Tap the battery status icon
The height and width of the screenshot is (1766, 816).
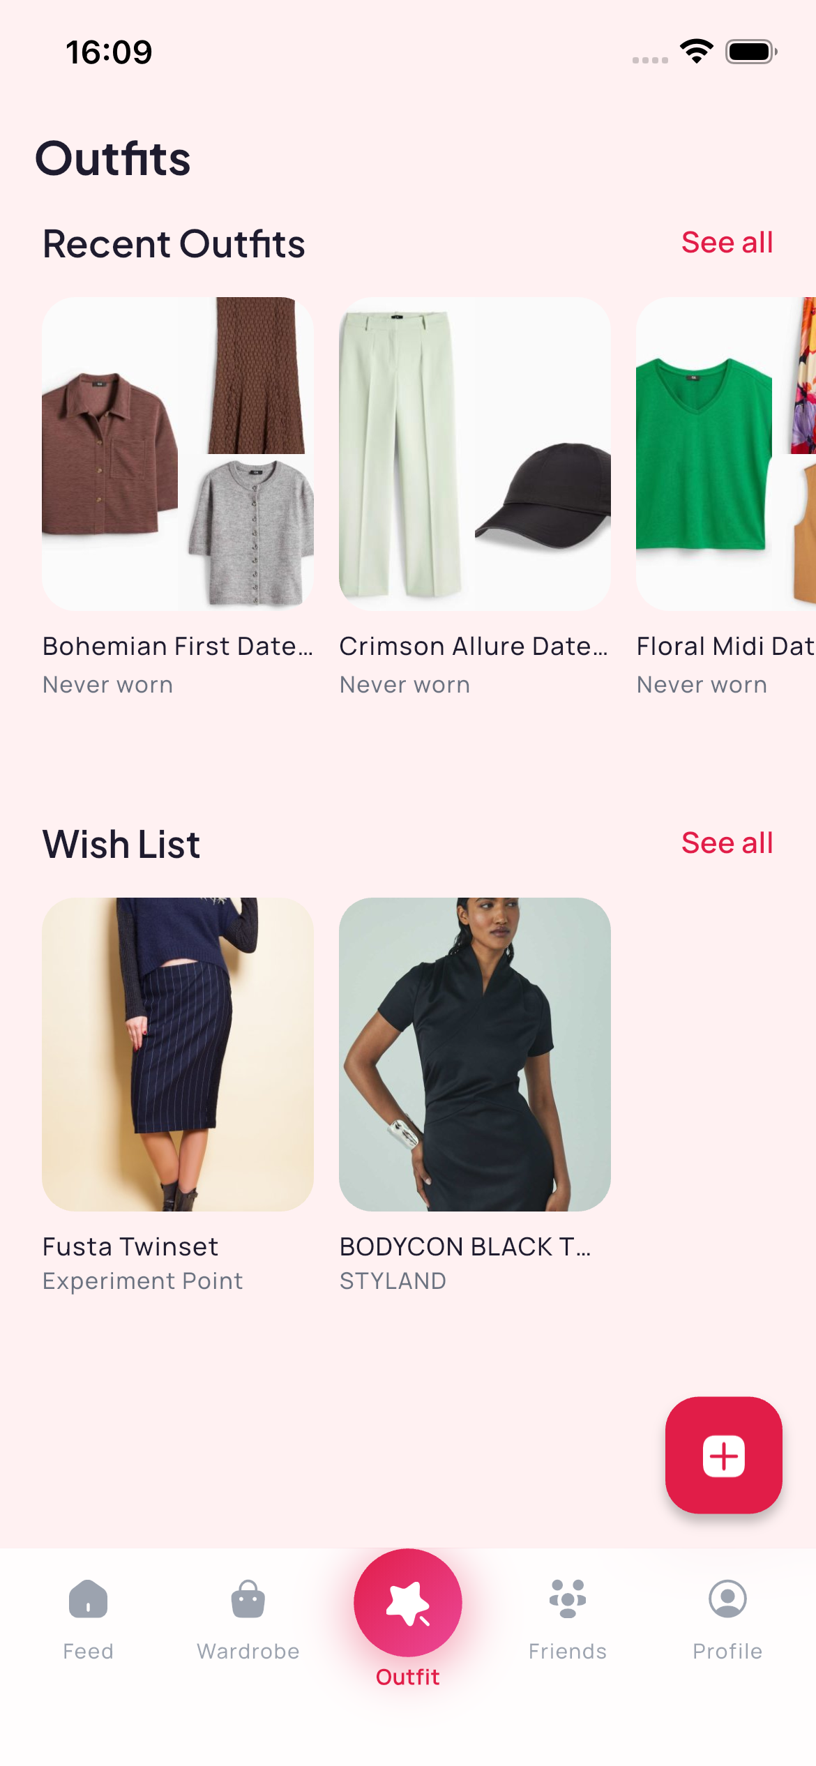[x=750, y=52]
